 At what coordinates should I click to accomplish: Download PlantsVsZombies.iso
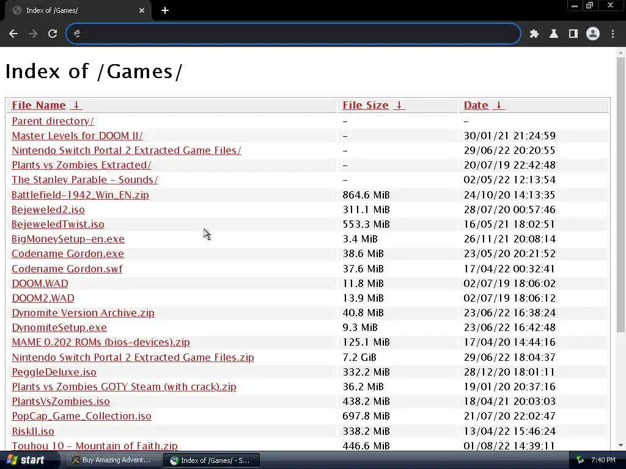tap(61, 402)
